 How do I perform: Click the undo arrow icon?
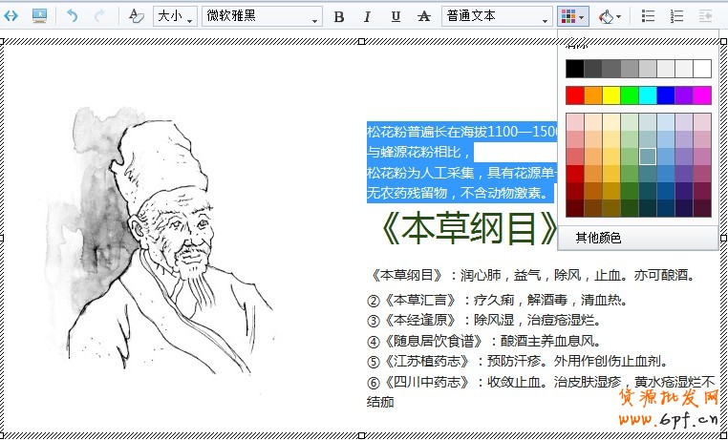[73, 16]
